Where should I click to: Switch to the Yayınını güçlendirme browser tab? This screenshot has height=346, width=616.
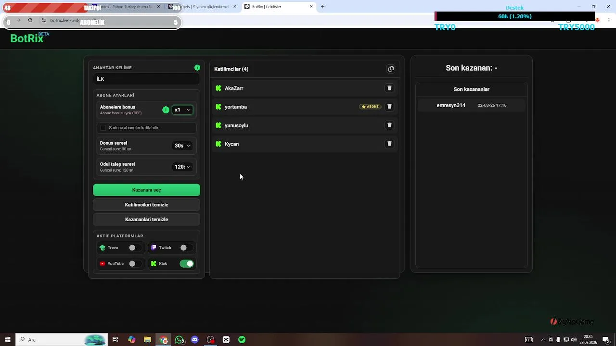[x=202, y=7]
